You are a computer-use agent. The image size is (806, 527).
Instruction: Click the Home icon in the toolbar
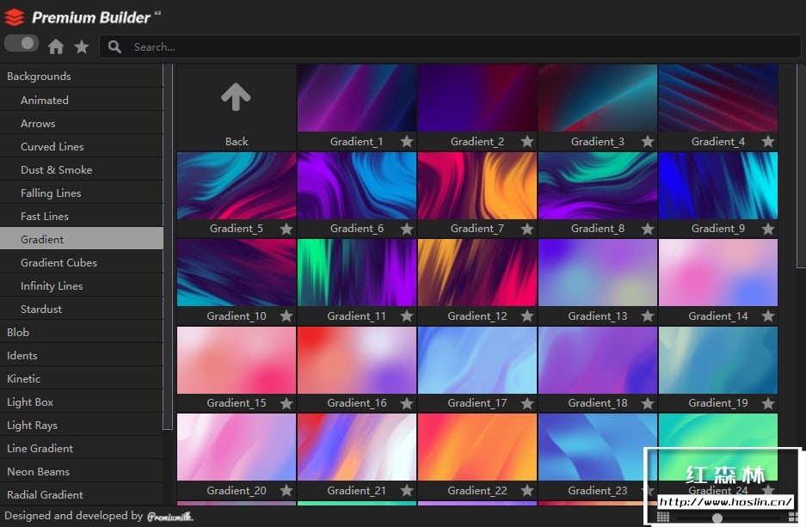pos(56,46)
